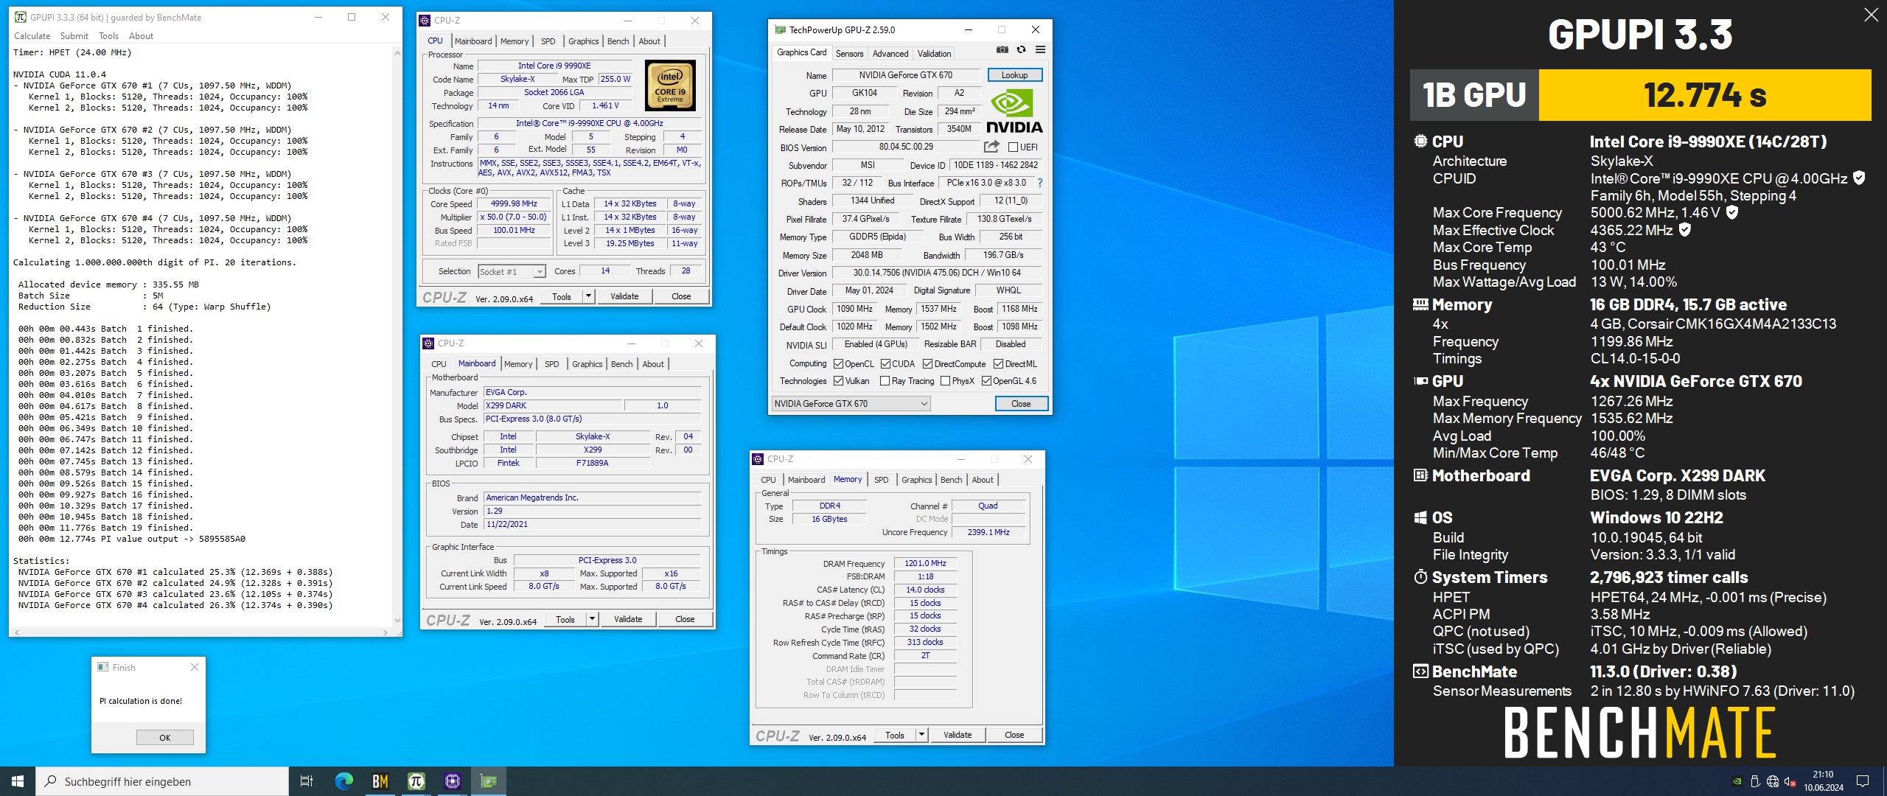Open the notification center icon
This screenshot has width=1887, height=796.
click(1863, 781)
